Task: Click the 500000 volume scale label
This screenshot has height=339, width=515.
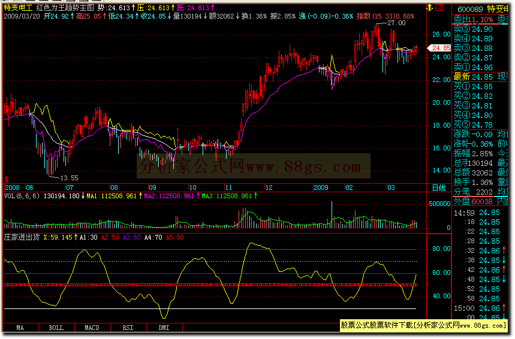Action: tap(439, 204)
